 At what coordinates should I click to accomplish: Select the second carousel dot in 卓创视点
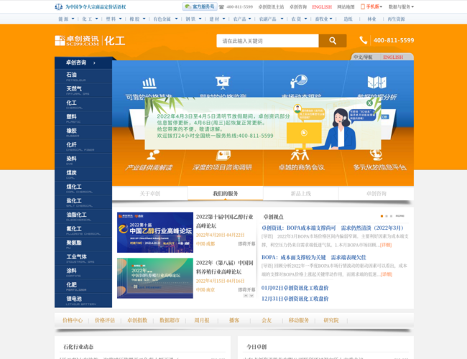(387, 216)
